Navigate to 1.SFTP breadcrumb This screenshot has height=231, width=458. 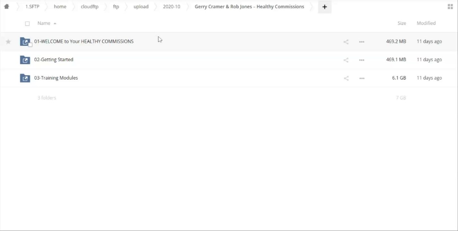32,6
